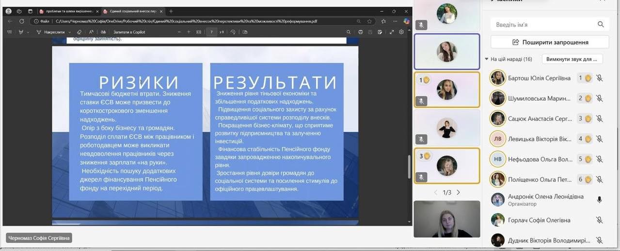Open the Favorites list icon
This screenshot has width=620, height=251.
click(x=383, y=21)
